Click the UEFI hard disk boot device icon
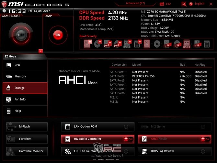The width and height of the screenshot is (217, 163). tap(87, 44)
